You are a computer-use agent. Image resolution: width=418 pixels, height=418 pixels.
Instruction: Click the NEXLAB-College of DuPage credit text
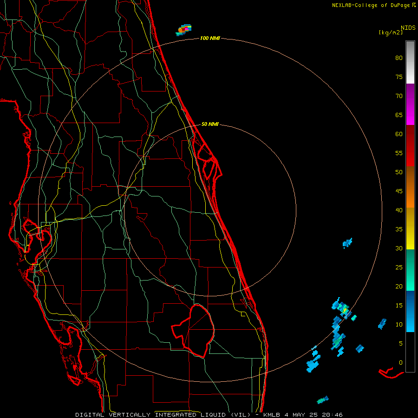pos(371,5)
